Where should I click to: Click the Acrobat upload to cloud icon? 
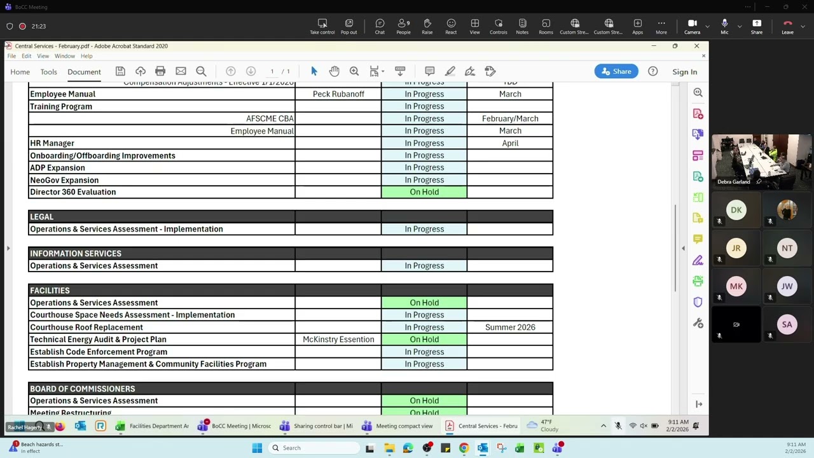pos(141,71)
